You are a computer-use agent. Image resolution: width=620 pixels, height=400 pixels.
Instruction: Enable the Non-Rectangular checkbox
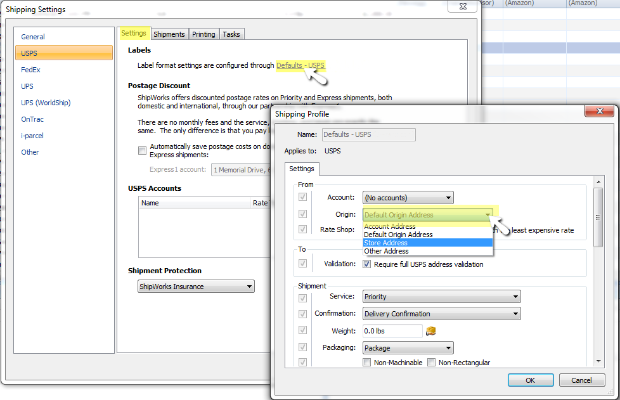click(431, 362)
